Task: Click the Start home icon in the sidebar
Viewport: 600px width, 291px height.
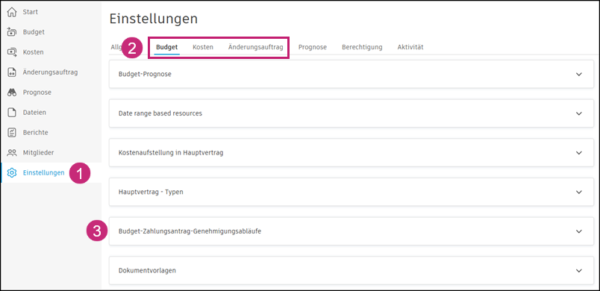Action: point(12,12)
